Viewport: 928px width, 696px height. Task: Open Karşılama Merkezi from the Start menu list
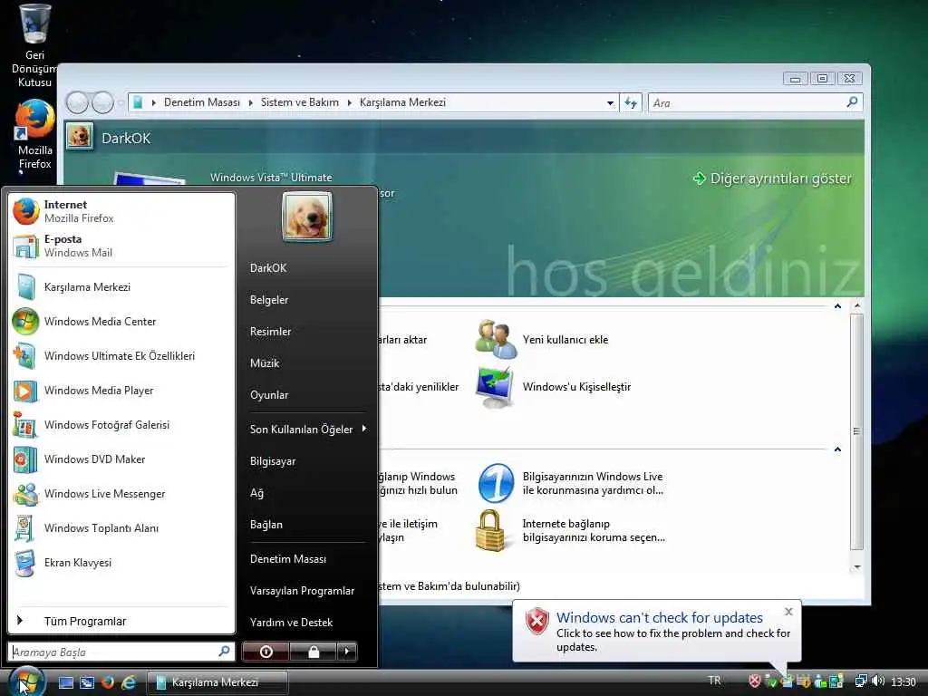coord(121,287)
